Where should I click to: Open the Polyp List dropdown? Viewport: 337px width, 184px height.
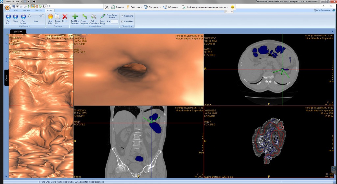click(x=58, y=19)
